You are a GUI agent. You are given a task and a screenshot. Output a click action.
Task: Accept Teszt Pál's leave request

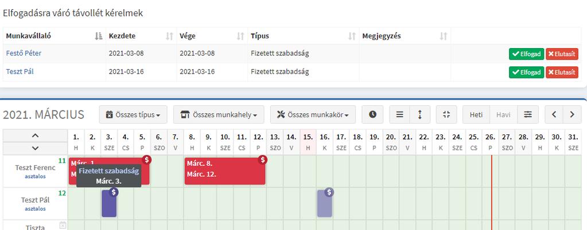click(526, 72)
